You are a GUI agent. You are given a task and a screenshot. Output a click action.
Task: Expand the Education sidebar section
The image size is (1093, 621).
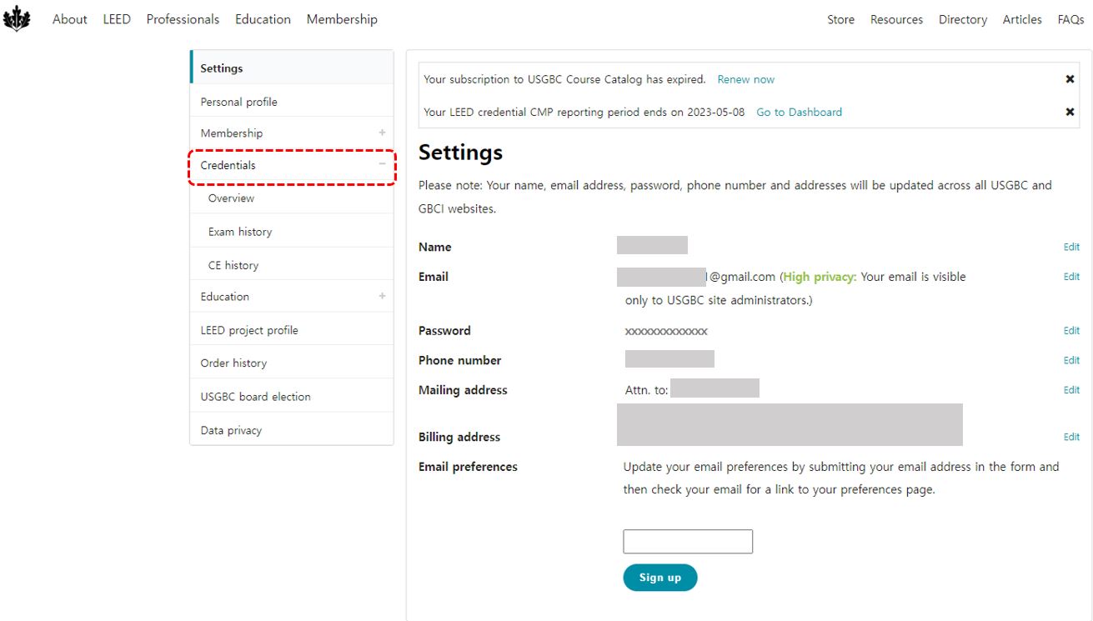pos(383,296)
